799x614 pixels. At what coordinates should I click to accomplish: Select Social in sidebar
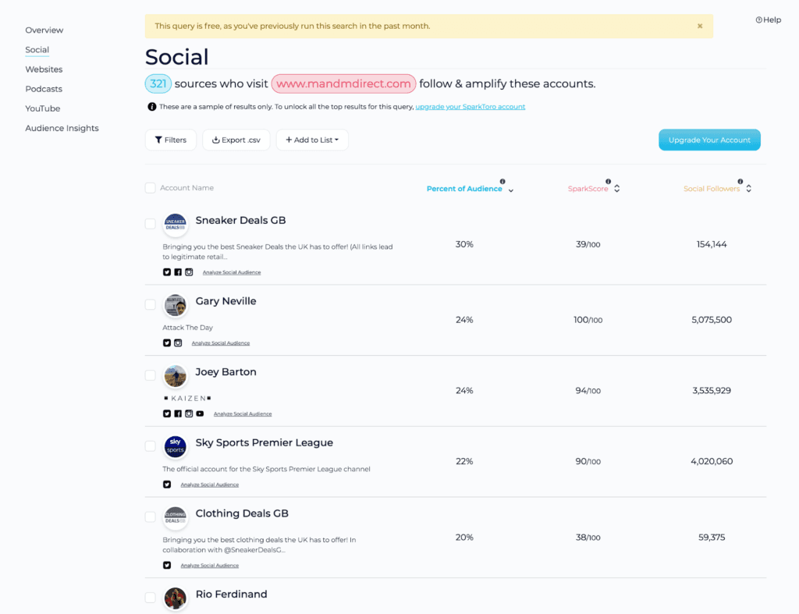point(37,50)
